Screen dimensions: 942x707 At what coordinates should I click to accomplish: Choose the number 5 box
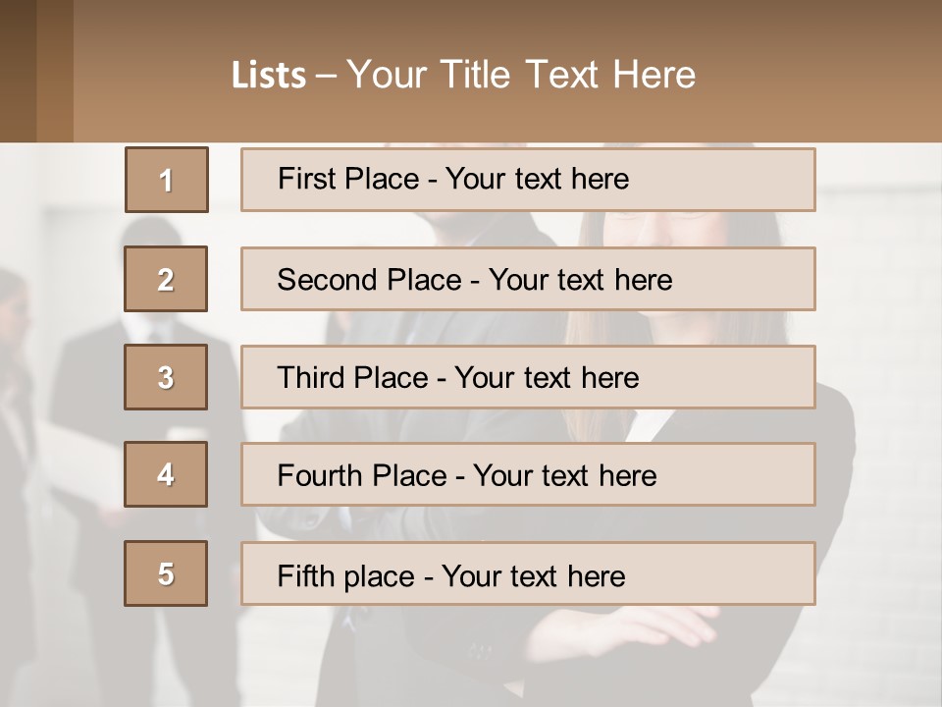(x=166, y=573)
